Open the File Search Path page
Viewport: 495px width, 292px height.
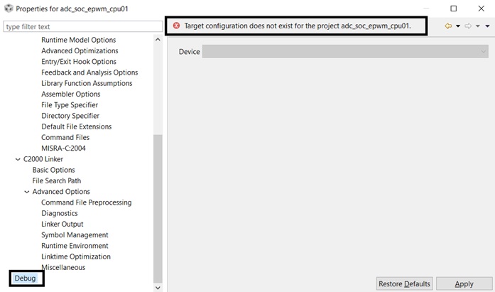pyautogui.click(x=57, y=180)
